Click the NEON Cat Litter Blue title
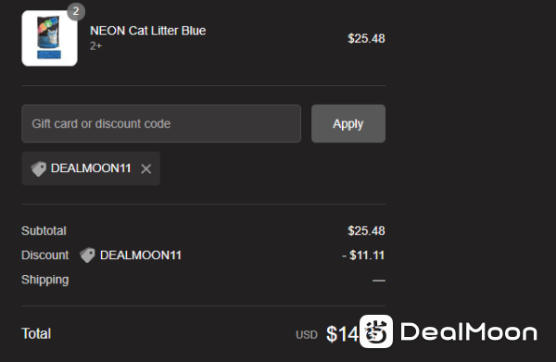 point(148,31)
